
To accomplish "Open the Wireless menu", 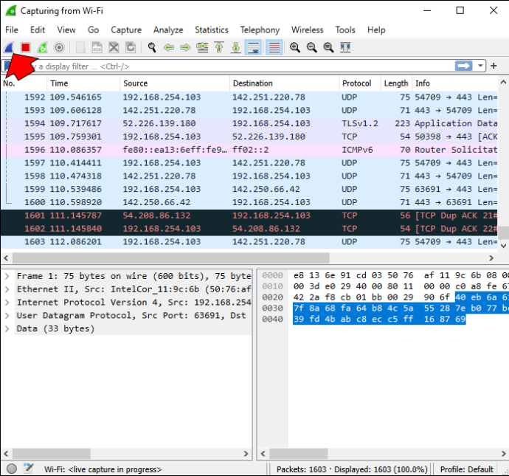I will 307,30.
